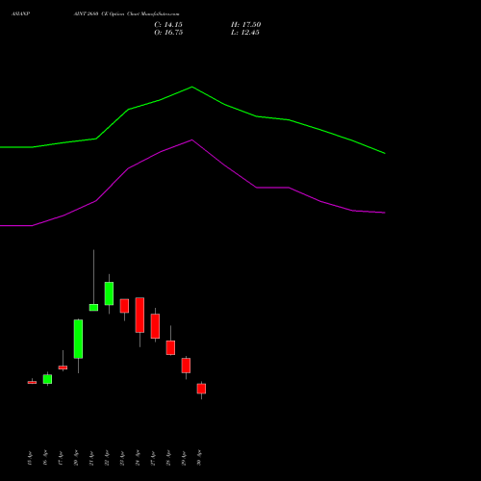Click the tall green candle on 20 Apr
Viewport: 481px width, 481px height.
(78, 339)
